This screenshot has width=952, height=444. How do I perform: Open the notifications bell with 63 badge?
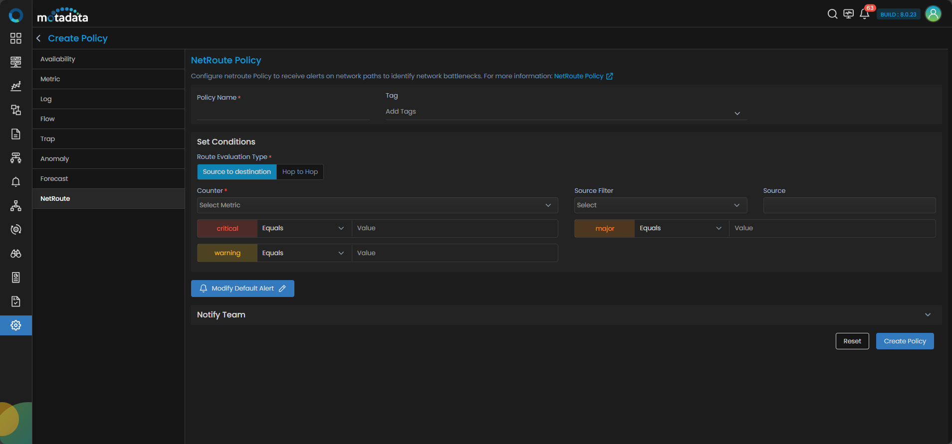point(865,14)
